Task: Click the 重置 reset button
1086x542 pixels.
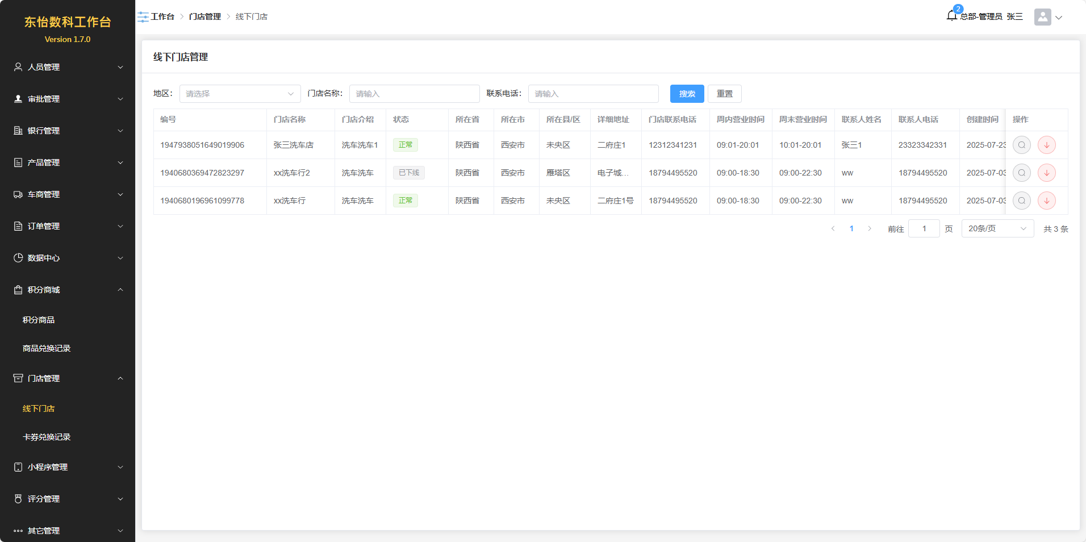Action: tap(724, 94)
